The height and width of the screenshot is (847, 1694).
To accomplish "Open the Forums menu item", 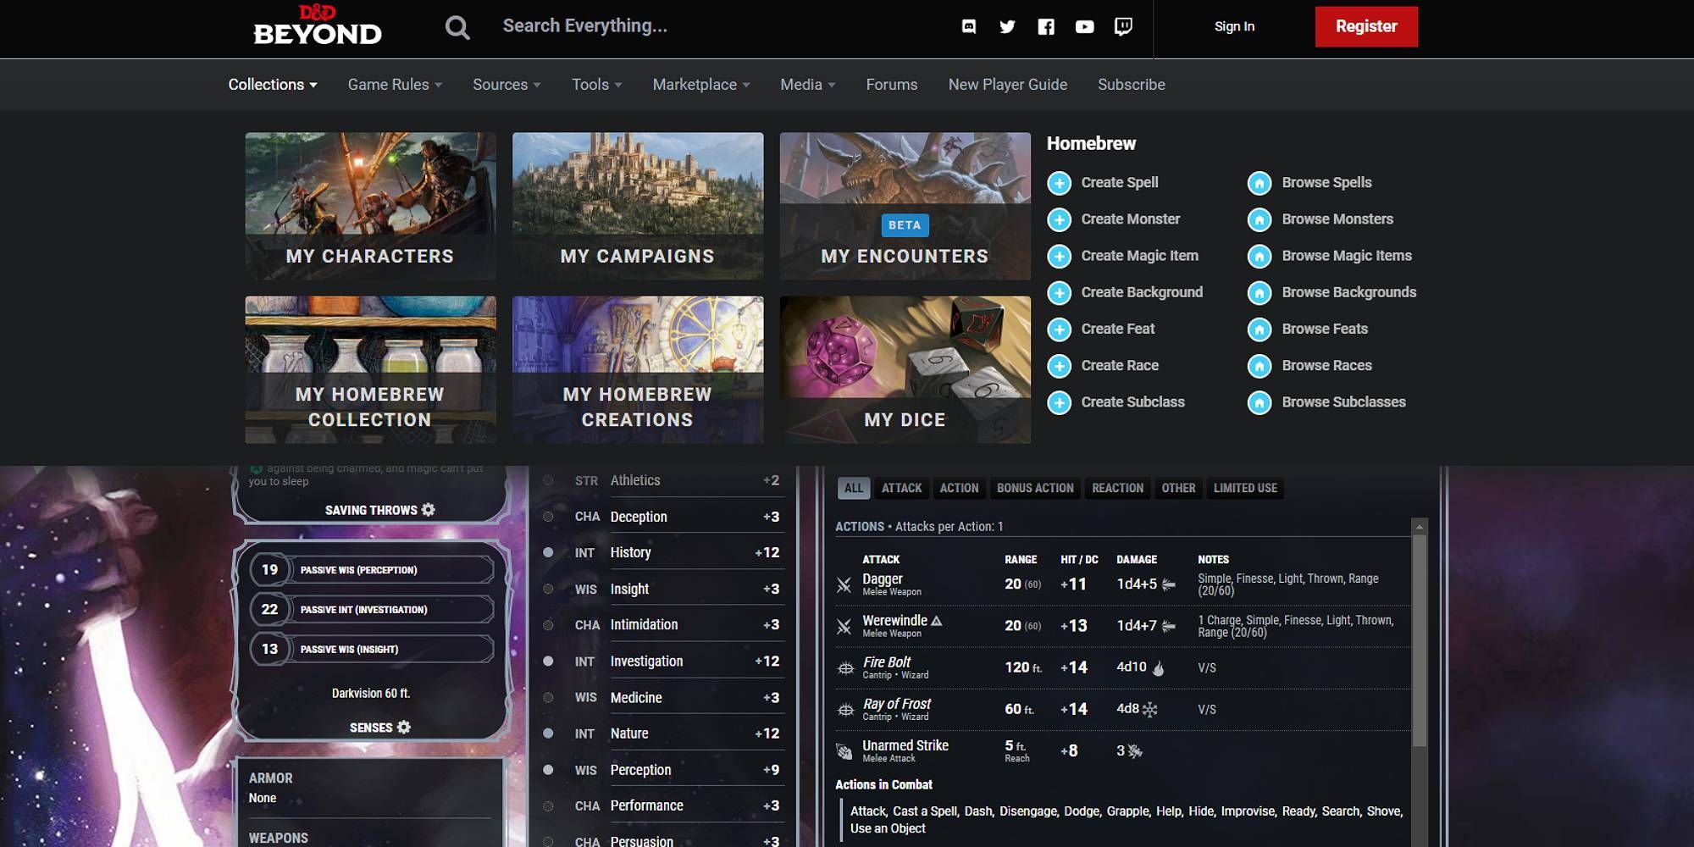I will (x=892, y=85).
